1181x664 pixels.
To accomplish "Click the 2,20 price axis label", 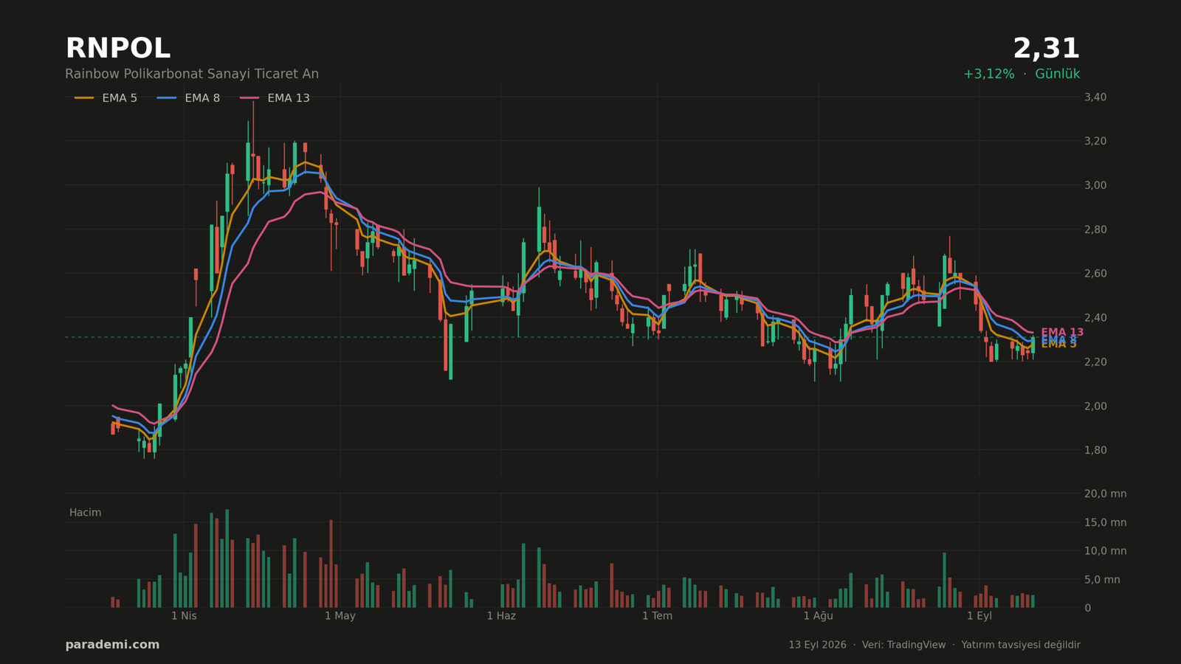I will point(1095,362).
